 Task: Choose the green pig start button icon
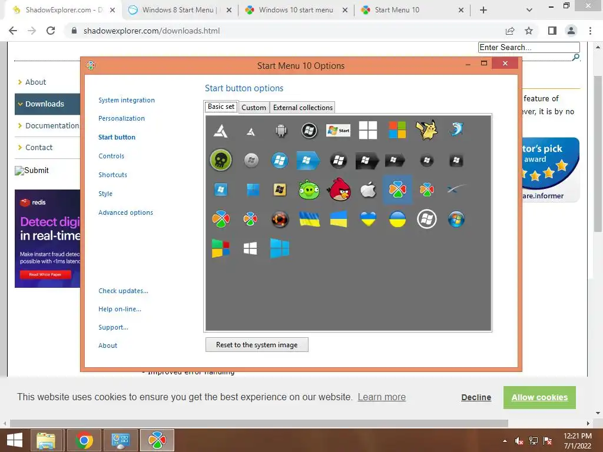click(309, 190)
